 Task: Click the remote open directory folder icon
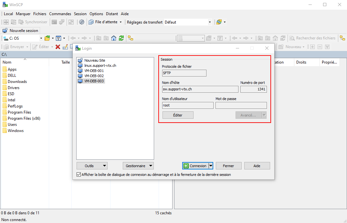[x=209, y=38]
